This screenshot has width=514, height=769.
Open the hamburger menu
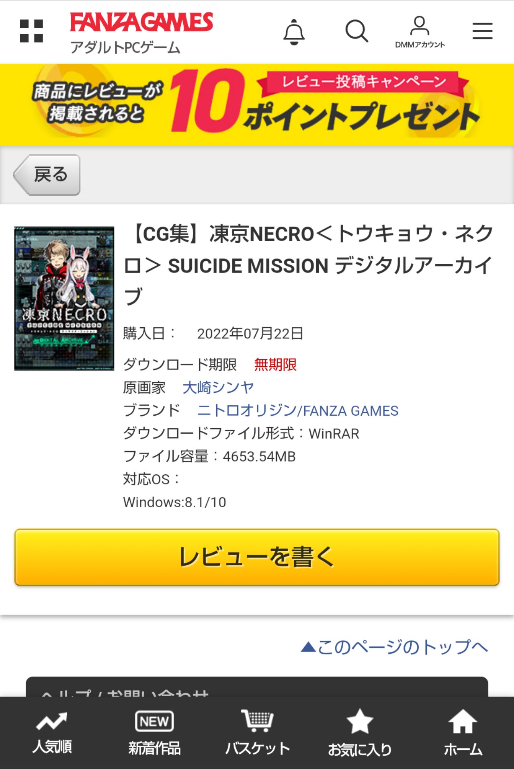pyautogui.click(x=482, y=31)
